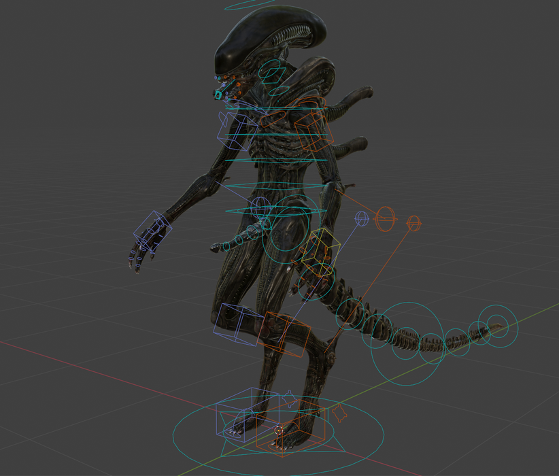Screen dimensions: 559x476
Task: Select the orange box control at the knee
Action: pos(284,334)
